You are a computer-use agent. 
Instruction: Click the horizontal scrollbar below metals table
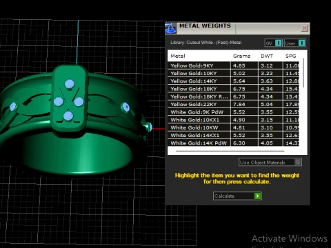point(230,151)
